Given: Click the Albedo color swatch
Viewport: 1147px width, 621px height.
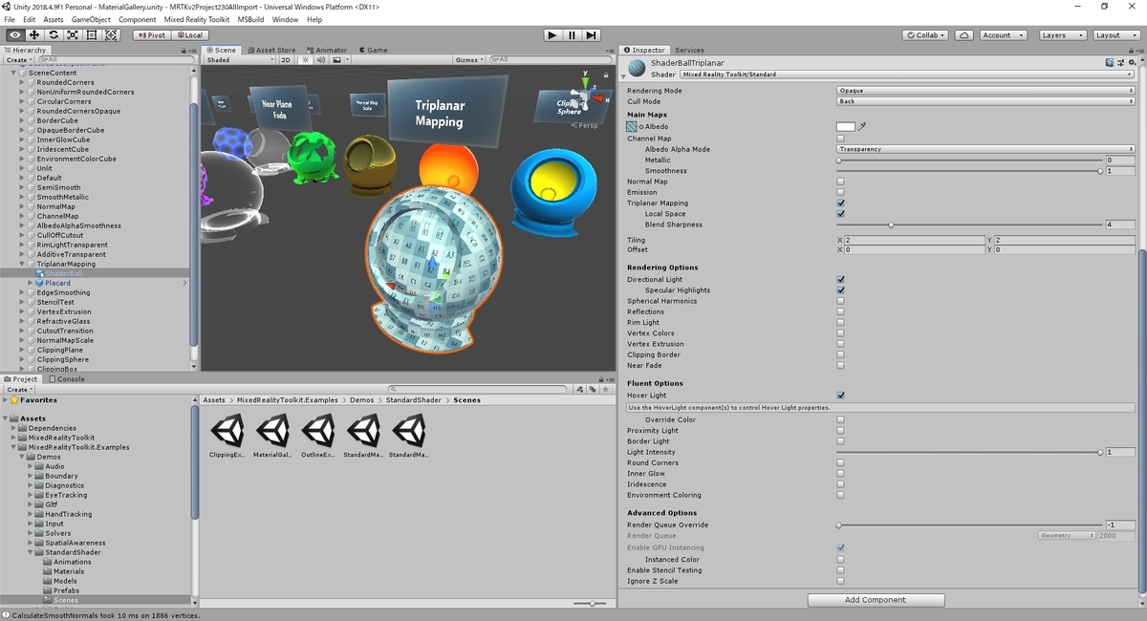Looking at the screenshot, I should [846, 126].
